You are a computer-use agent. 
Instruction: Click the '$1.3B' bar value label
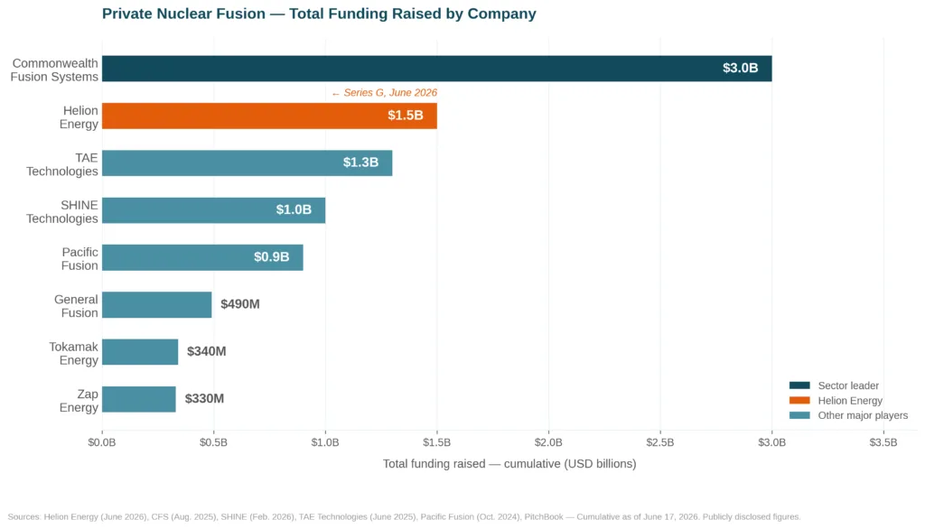(360, 162)
